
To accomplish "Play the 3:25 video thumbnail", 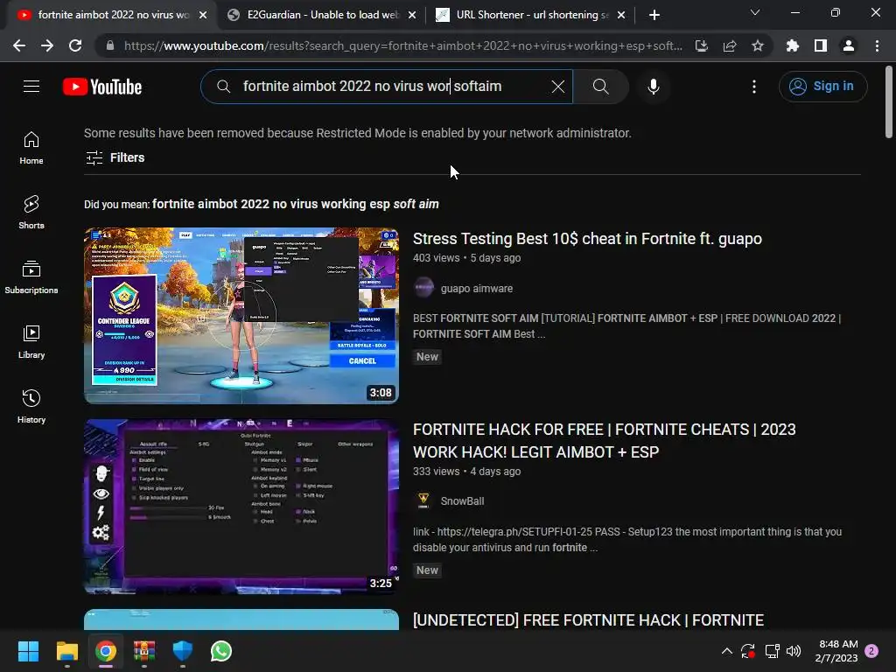I will coord(241,507).
